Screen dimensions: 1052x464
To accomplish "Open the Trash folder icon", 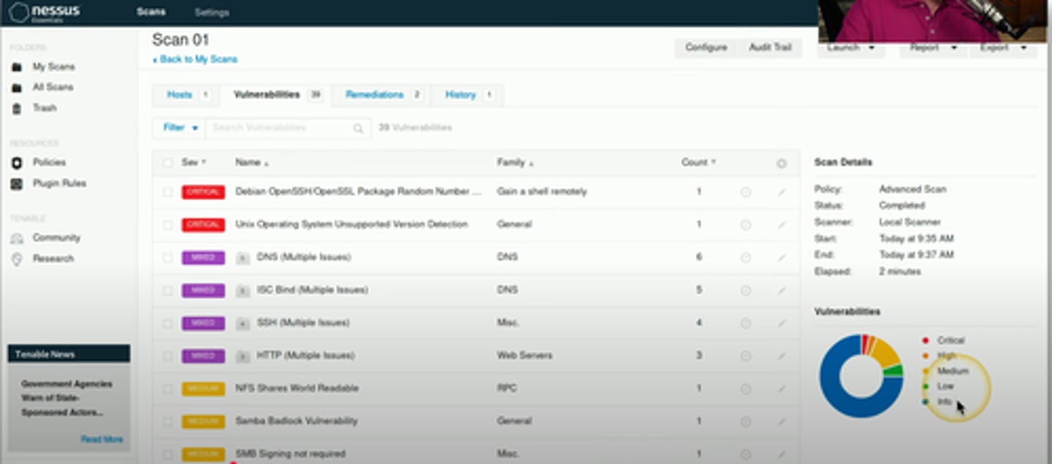I will click(x=17, y=108).
